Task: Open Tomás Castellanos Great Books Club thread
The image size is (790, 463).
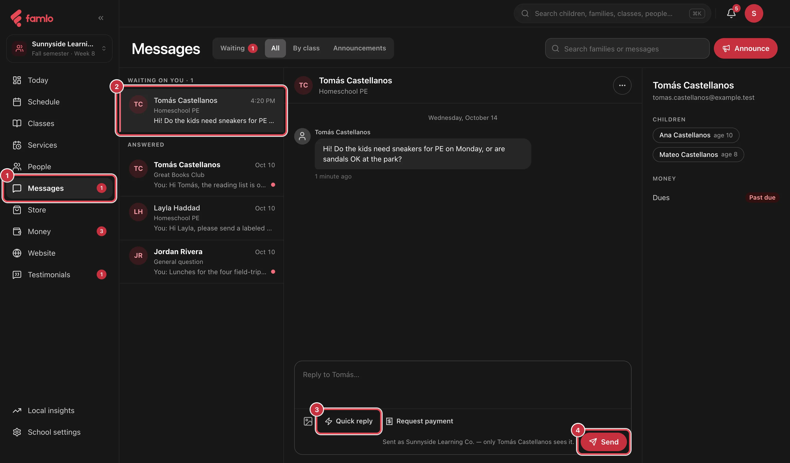Action: point(202,175)
